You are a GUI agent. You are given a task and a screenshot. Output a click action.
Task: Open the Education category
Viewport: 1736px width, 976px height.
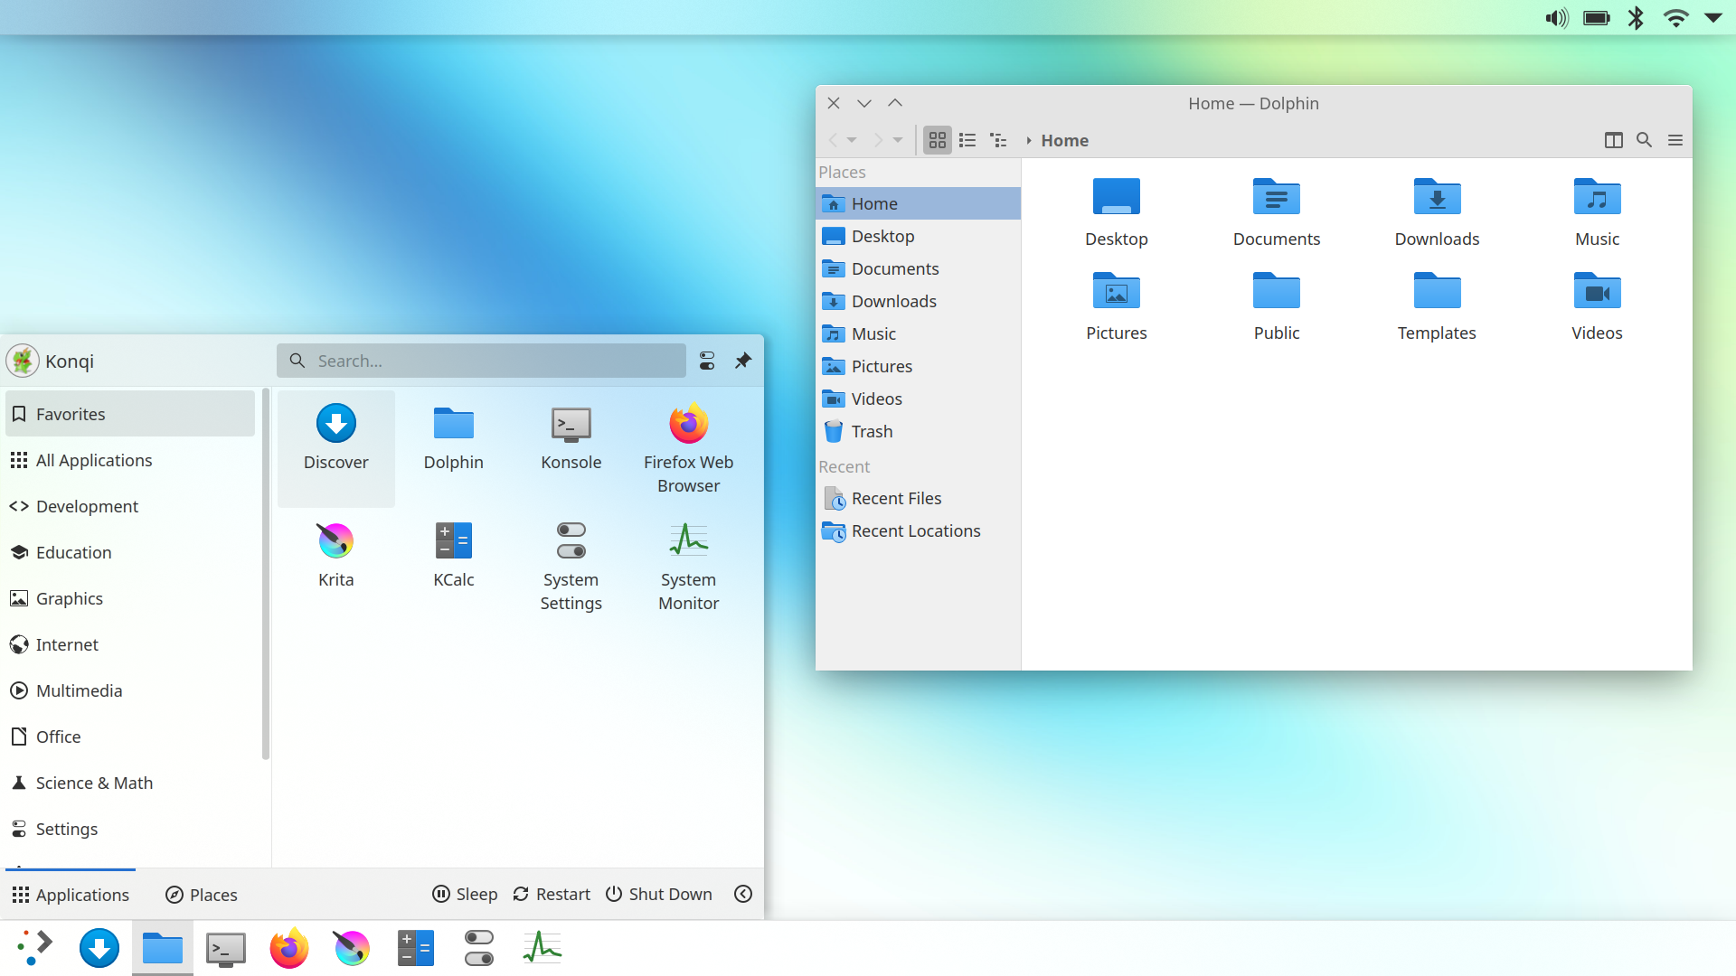(x=130, y=552)
